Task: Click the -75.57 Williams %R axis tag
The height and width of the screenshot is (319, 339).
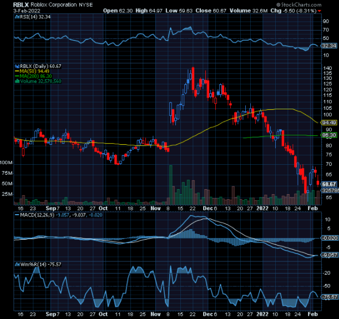Action: point(330,297)
